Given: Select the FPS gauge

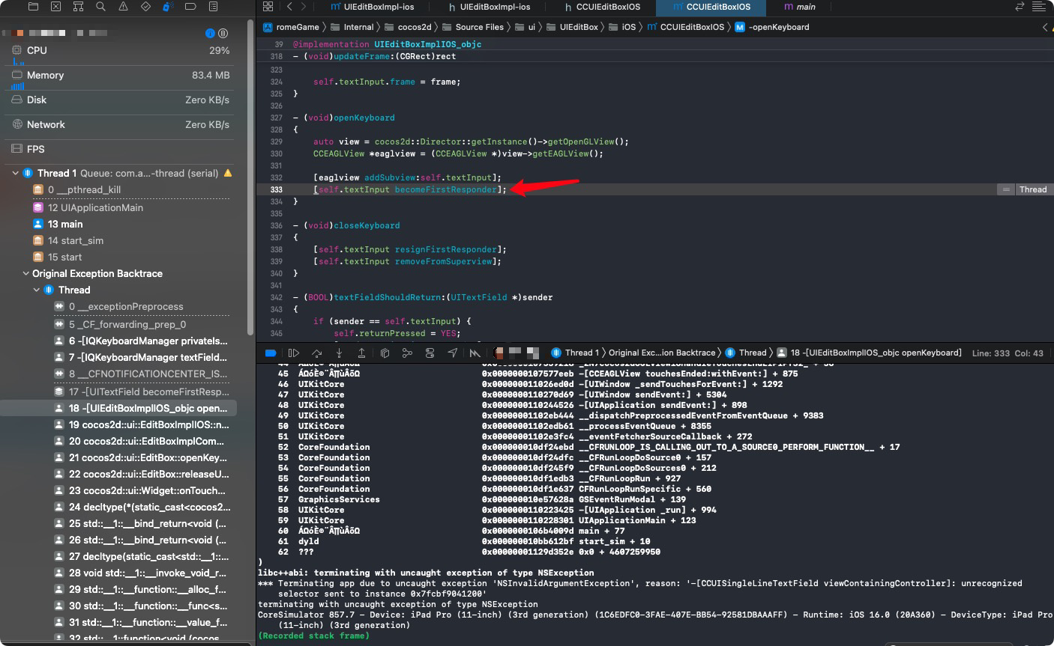Looking at the screenshot, I should pyautogui.click(x=121, y=150).
